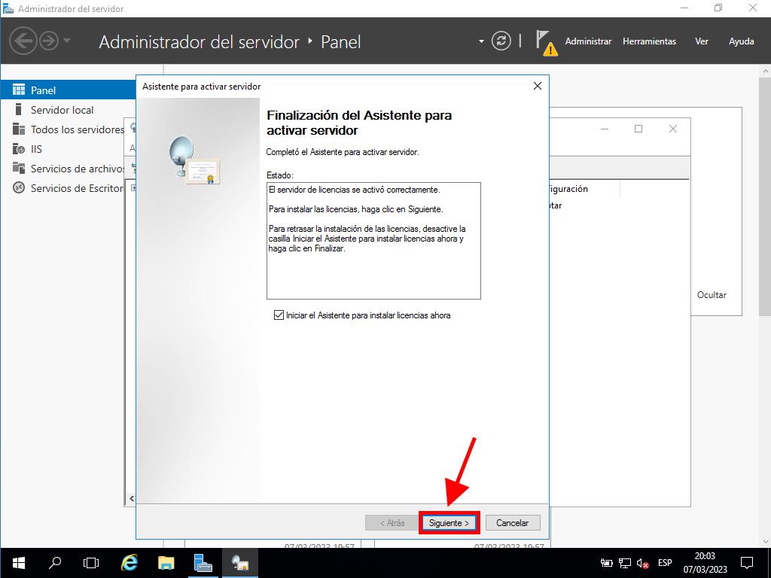
Task: Open dropdown arrow beside refresh icon
Action: [482, 41]
